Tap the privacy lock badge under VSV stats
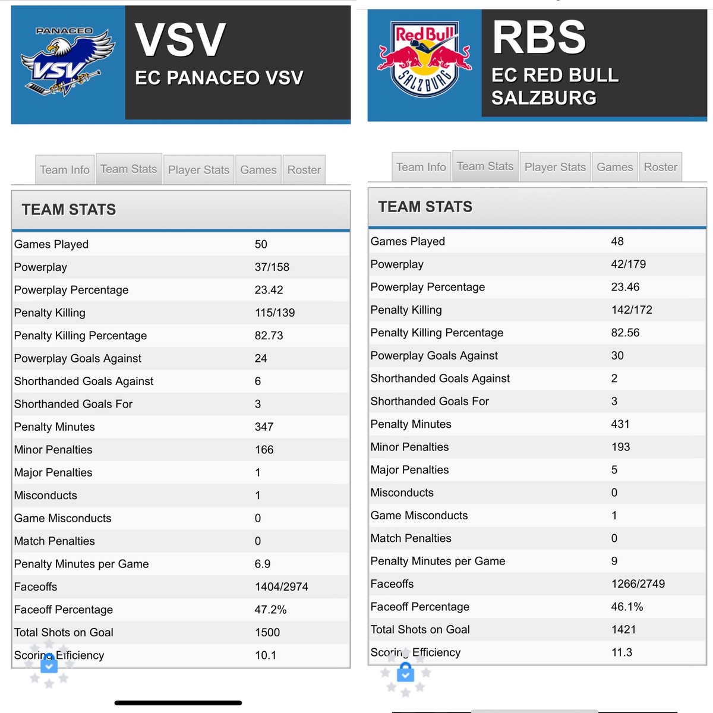Screen dimensions: 713x713 (49, 664)
